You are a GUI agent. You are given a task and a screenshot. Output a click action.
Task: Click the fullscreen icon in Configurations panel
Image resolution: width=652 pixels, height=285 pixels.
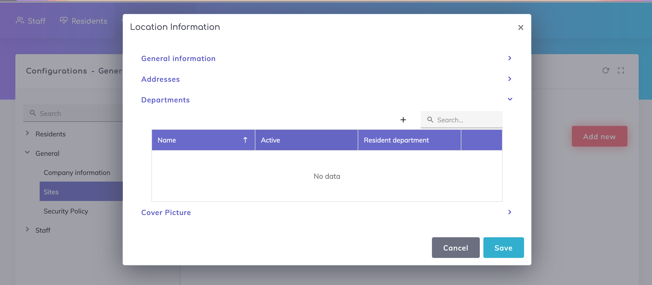coord(621,70)
